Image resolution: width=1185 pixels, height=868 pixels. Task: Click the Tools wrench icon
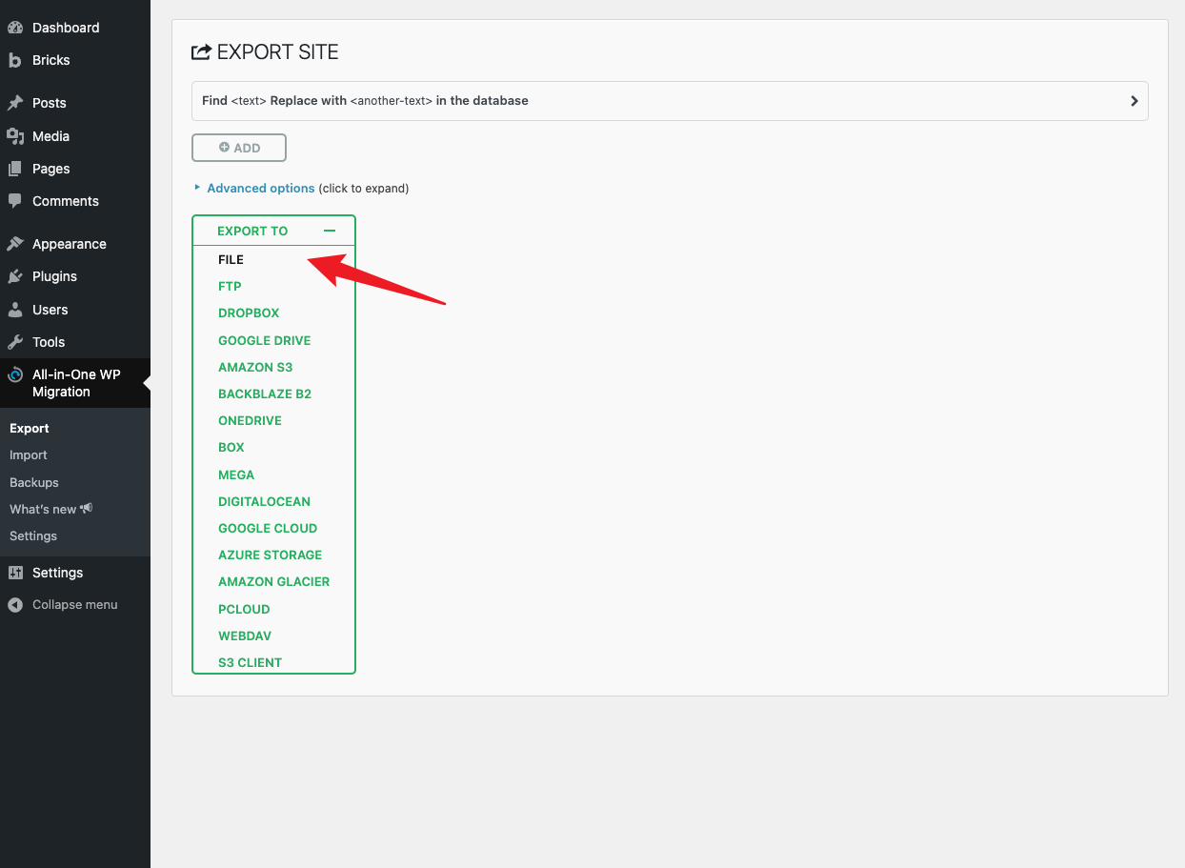point(15,342)
